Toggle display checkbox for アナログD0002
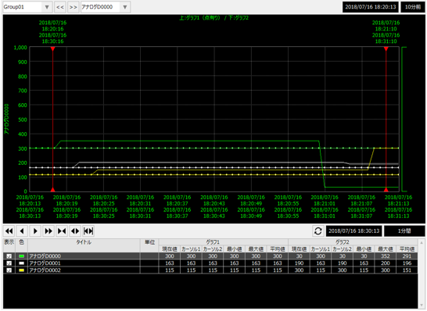This screenshot has width=427, height=311. point(9,270)
